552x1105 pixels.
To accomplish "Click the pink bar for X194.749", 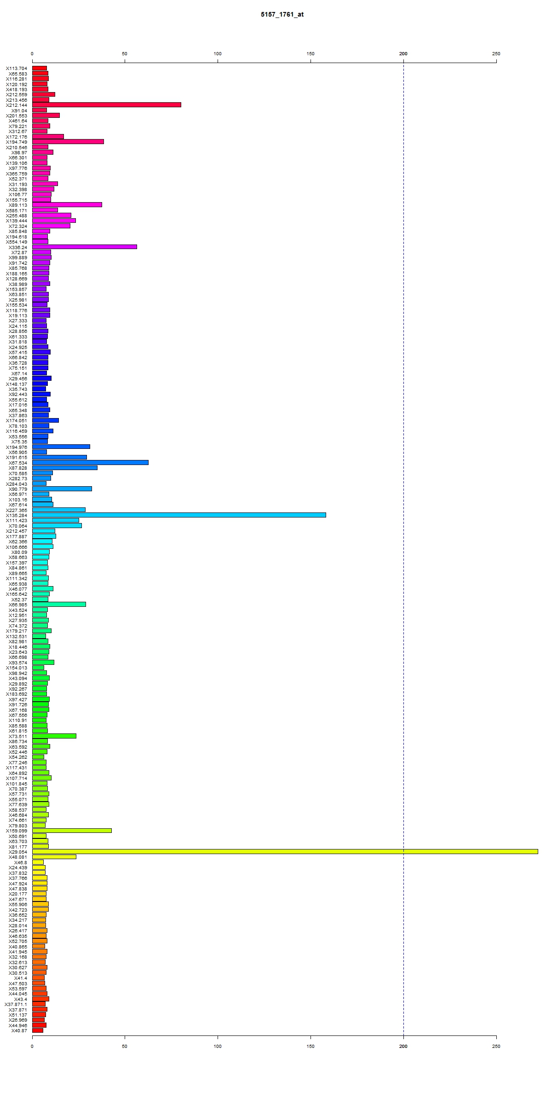I will (x=68, y=142).
